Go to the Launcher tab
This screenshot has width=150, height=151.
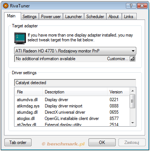(73, 17)
